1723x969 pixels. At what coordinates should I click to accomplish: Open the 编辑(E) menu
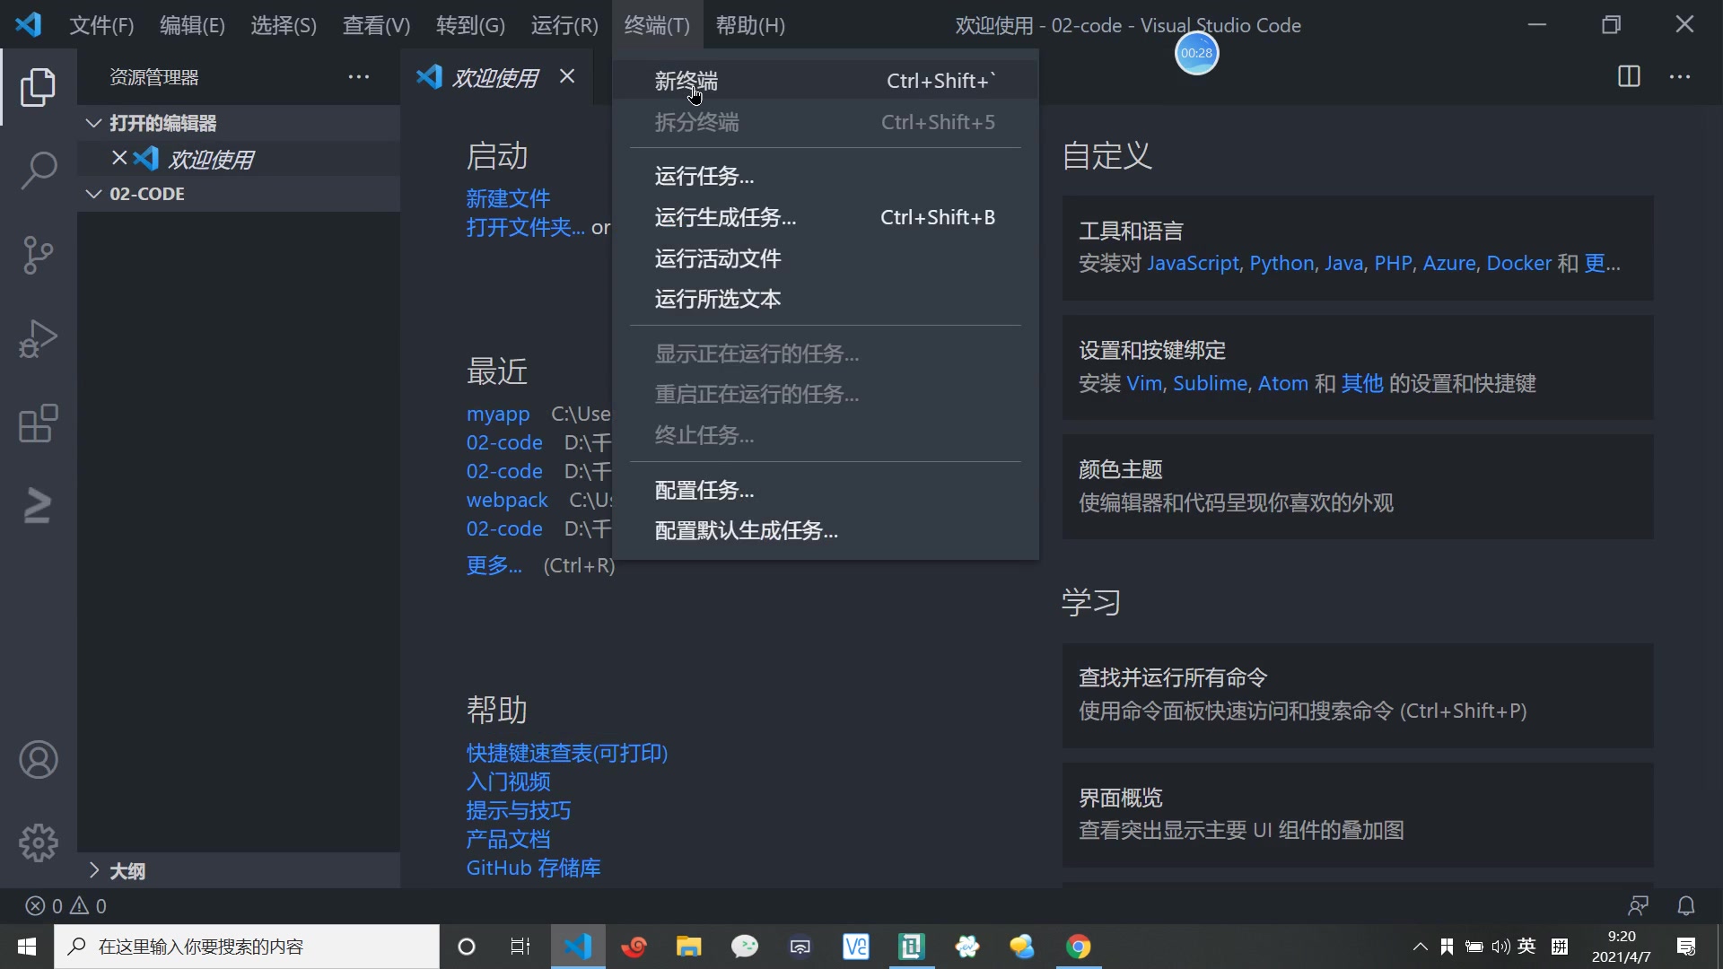tap(192, 25)
